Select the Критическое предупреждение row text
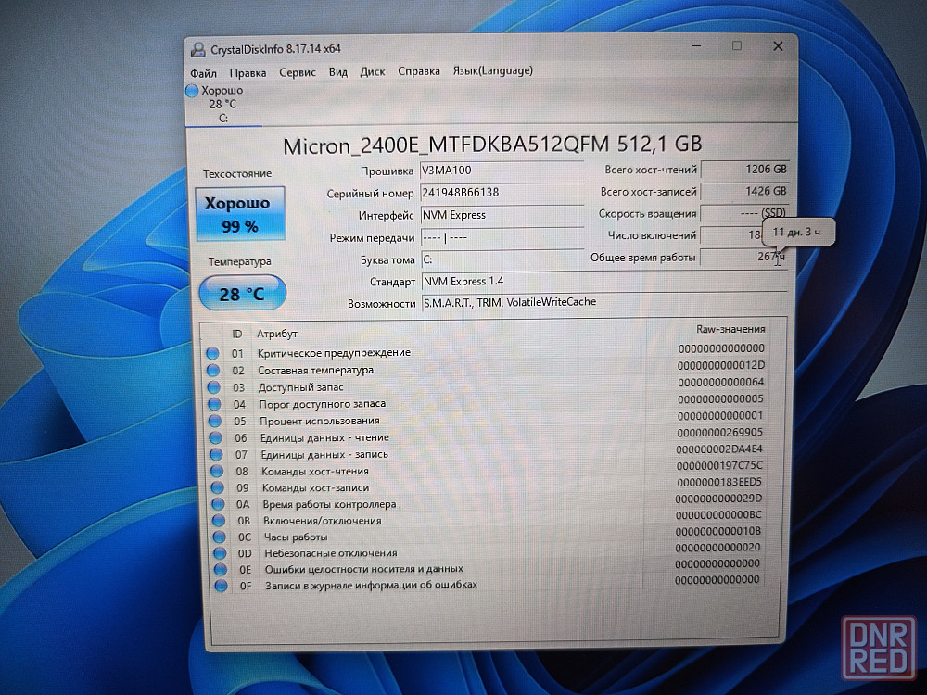The width and height of the screenshot is (927, 695). tap(334, 353)
